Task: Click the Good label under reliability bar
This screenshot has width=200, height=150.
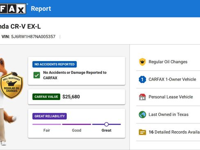Action: pyautogui.click(x=77, y=130)
